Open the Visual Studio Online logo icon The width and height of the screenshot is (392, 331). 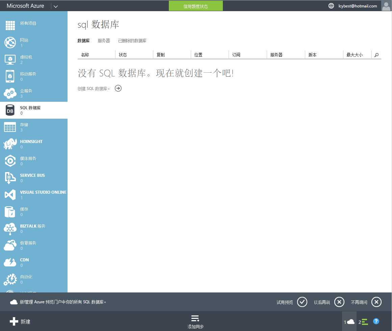coord(10,195)
